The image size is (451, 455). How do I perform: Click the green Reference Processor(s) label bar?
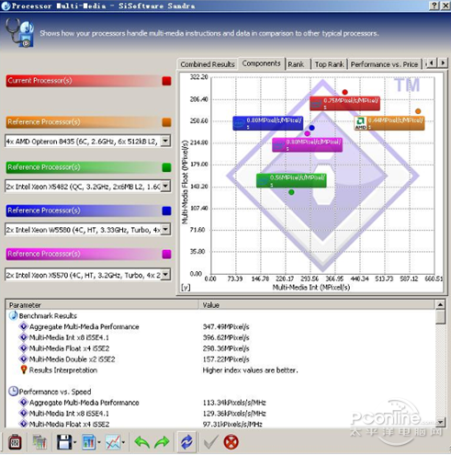(x=84, y=167)
